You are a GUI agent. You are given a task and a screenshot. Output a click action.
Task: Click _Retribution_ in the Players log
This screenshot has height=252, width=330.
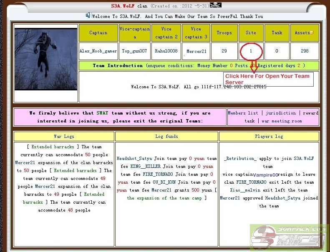(x=240, y=158)
